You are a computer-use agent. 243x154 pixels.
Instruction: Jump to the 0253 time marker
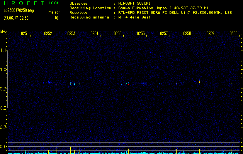click(x=71, y=34)
